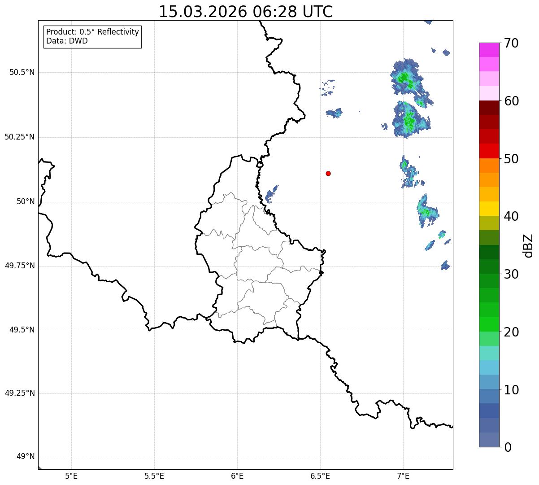Click the title '15.03.2026 06:28 UTC'

point(246,12)
